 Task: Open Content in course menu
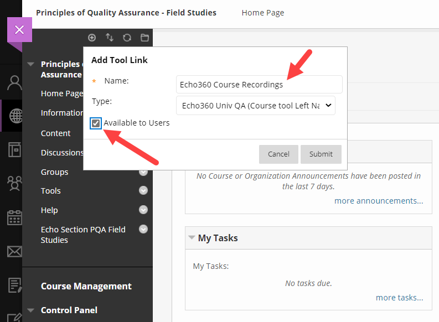point(55,133)
